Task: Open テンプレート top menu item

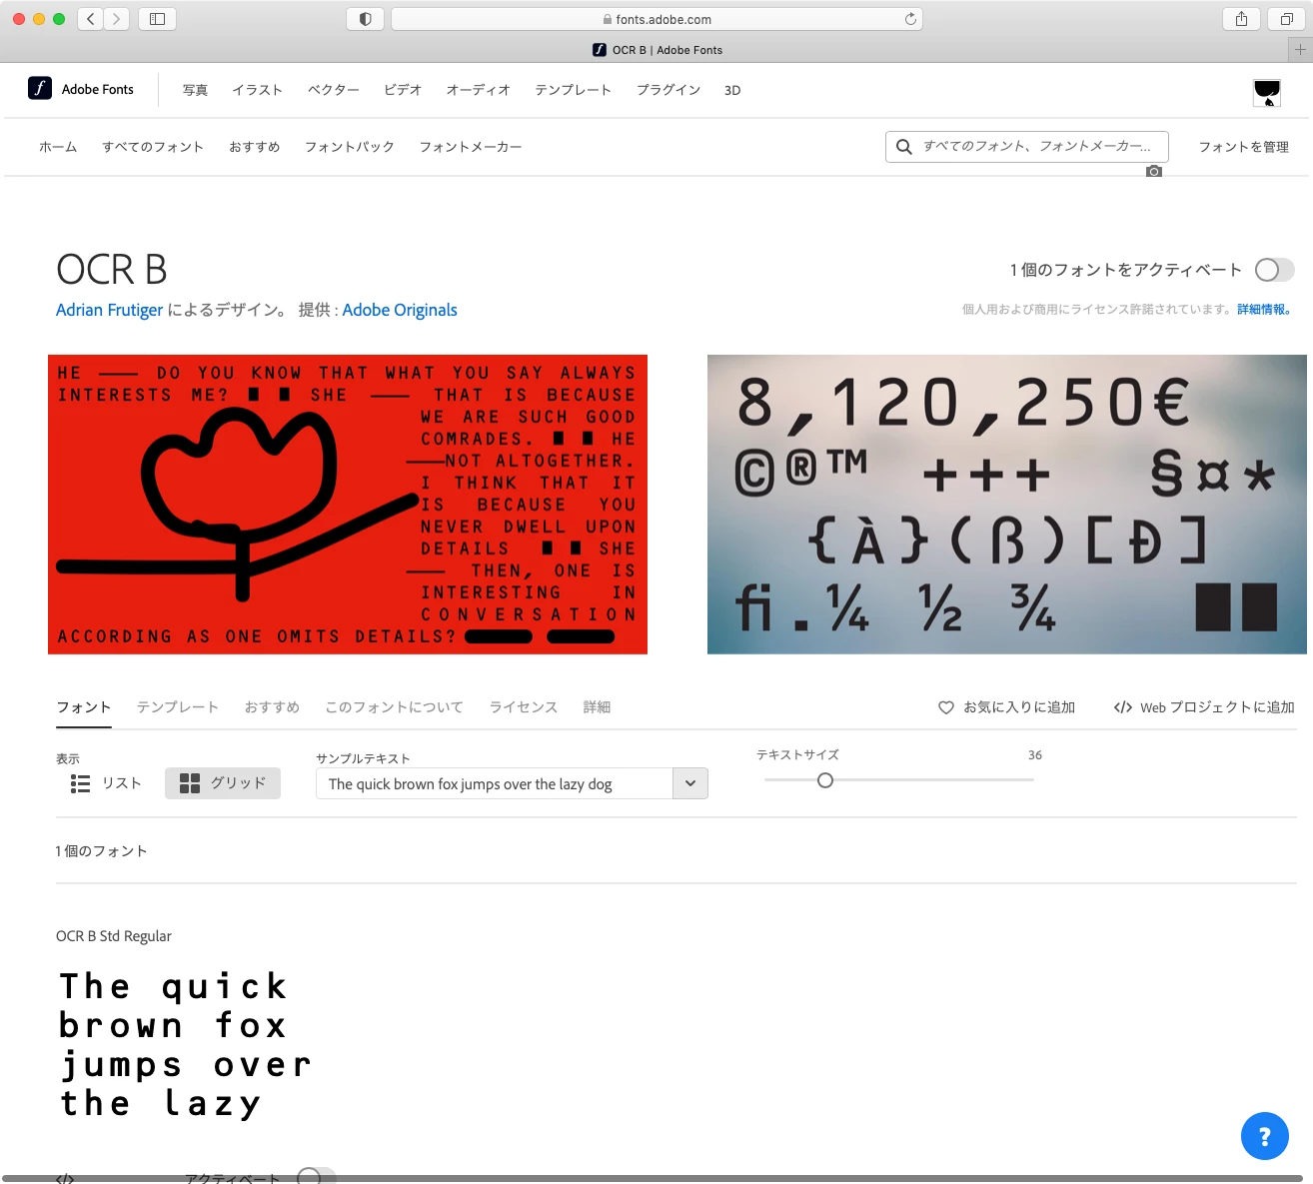Action: click(573, 90)
